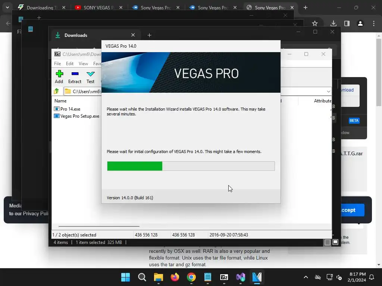Screen dimensions: 382x286
Task: Close the SONY VEGAS YouTube tab
Action: [121, 7]
